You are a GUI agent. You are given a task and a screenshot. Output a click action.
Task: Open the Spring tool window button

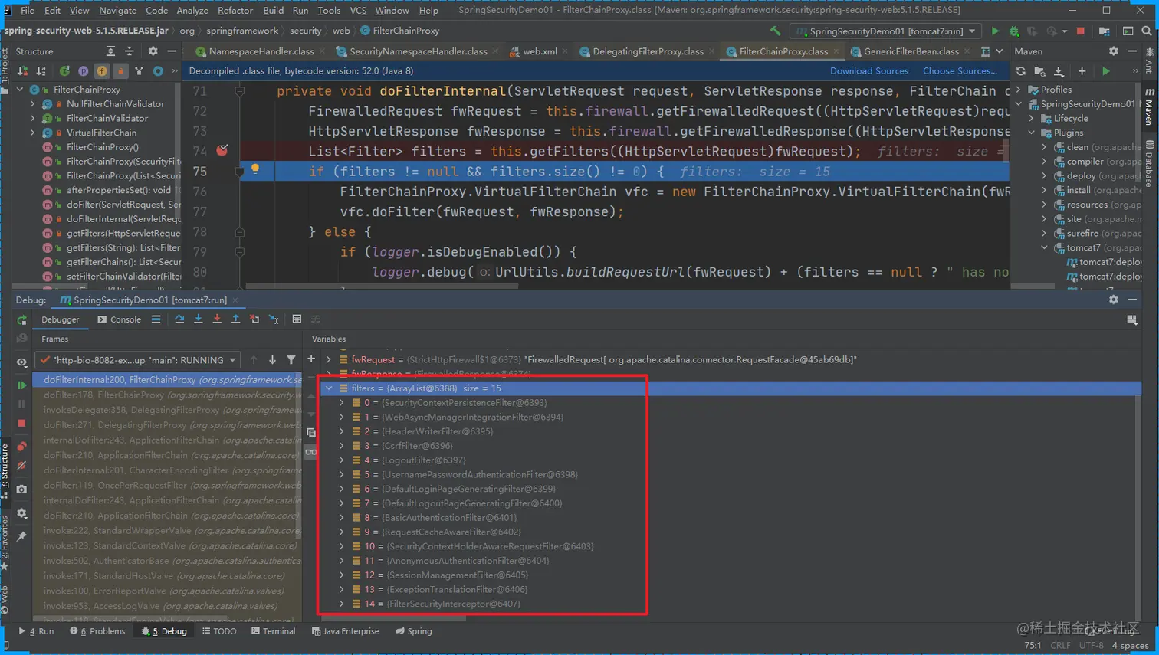pyautogui.click(x=414, y=631)
